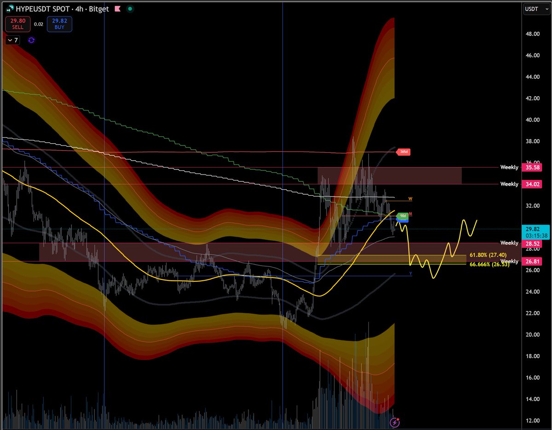Screen dimensions: 552x430
Task: Click the Weekly text beside 35.58
Action: pos(509,168)
